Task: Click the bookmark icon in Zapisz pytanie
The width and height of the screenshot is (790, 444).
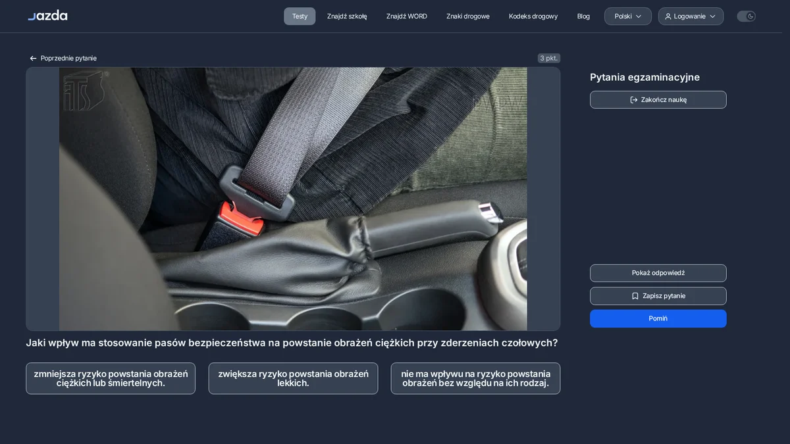Action: point(635,296)
